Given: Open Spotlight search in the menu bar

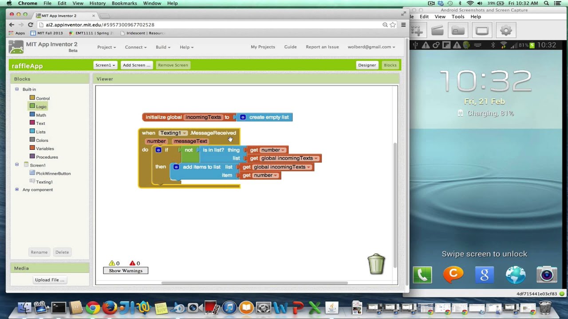Looking at the screenshot, I should [x=546, y=3].
